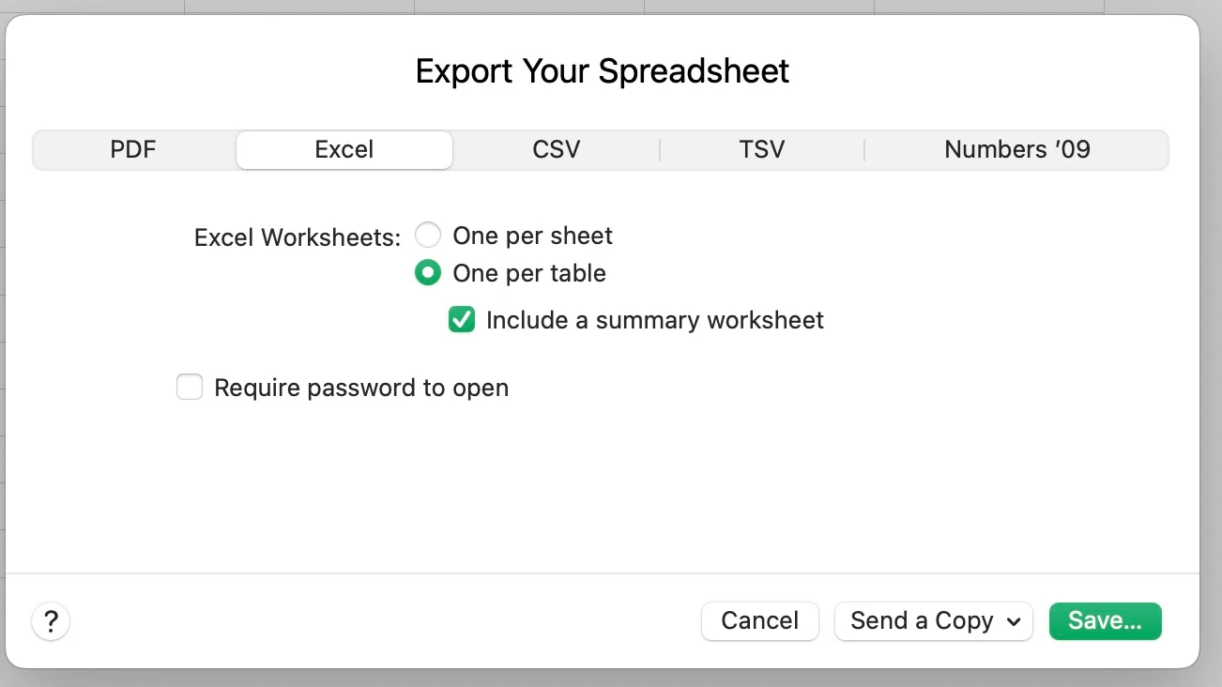Click the green Save… button
The image size is (1222, 687).
click(x=1105, y=620)
